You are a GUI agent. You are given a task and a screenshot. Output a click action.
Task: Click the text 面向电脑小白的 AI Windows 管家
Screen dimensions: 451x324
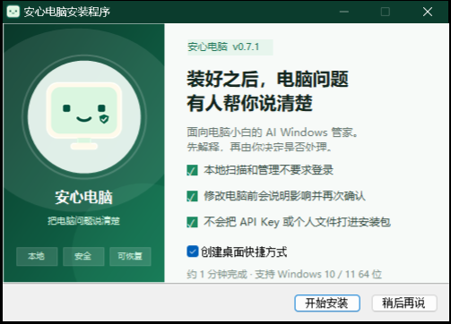coord(272,132)
